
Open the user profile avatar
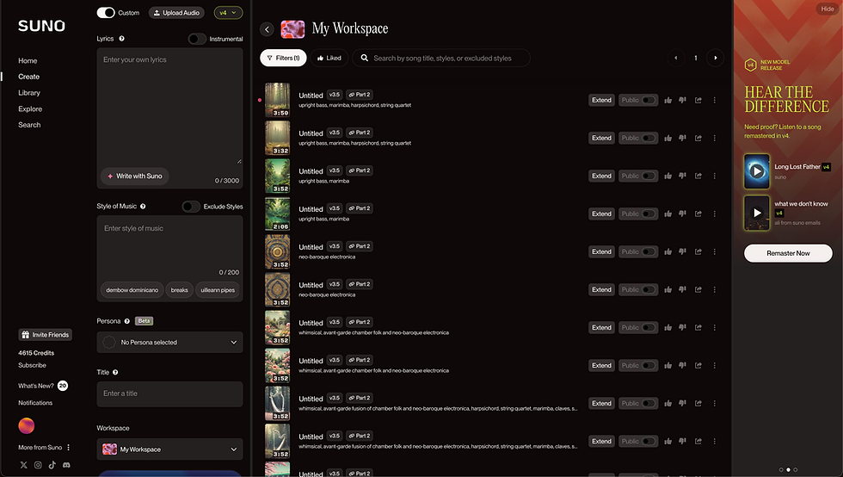(x=27, y=426)
